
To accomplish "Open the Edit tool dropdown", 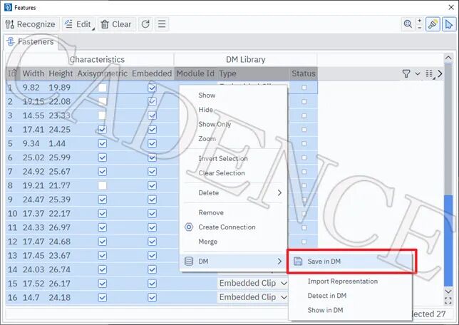I will (x=79, y=24).
